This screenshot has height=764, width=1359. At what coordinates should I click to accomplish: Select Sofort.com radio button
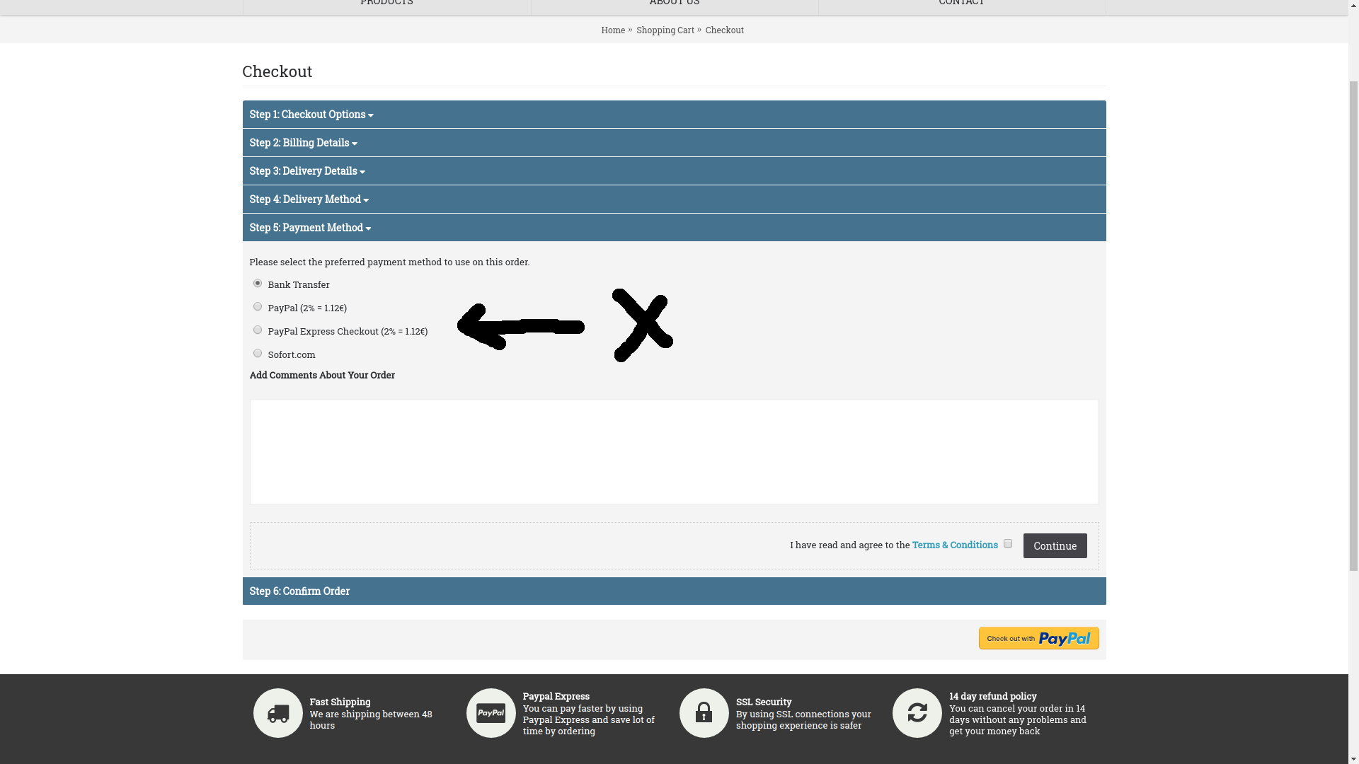point(257,352)
